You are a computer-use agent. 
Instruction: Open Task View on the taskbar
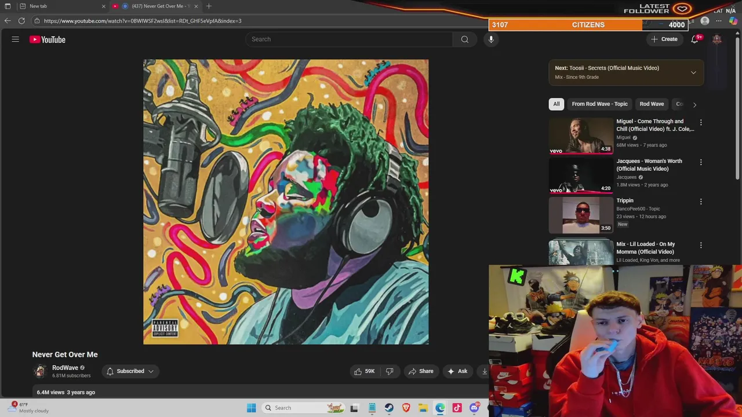[x=354, y=408]
